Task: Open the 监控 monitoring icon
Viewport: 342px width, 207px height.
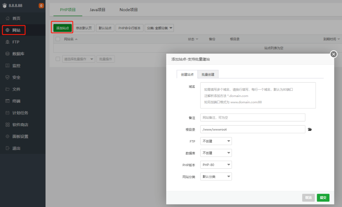Action: (8, 66)
